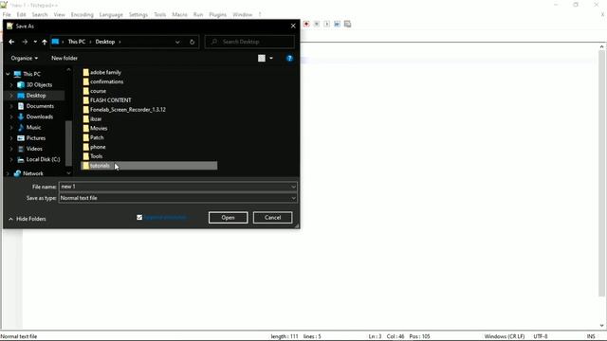Select Videos in the navigation tree

34,149
